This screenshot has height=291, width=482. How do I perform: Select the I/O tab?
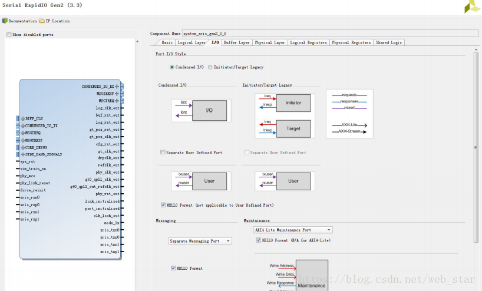tap(215, 42)
